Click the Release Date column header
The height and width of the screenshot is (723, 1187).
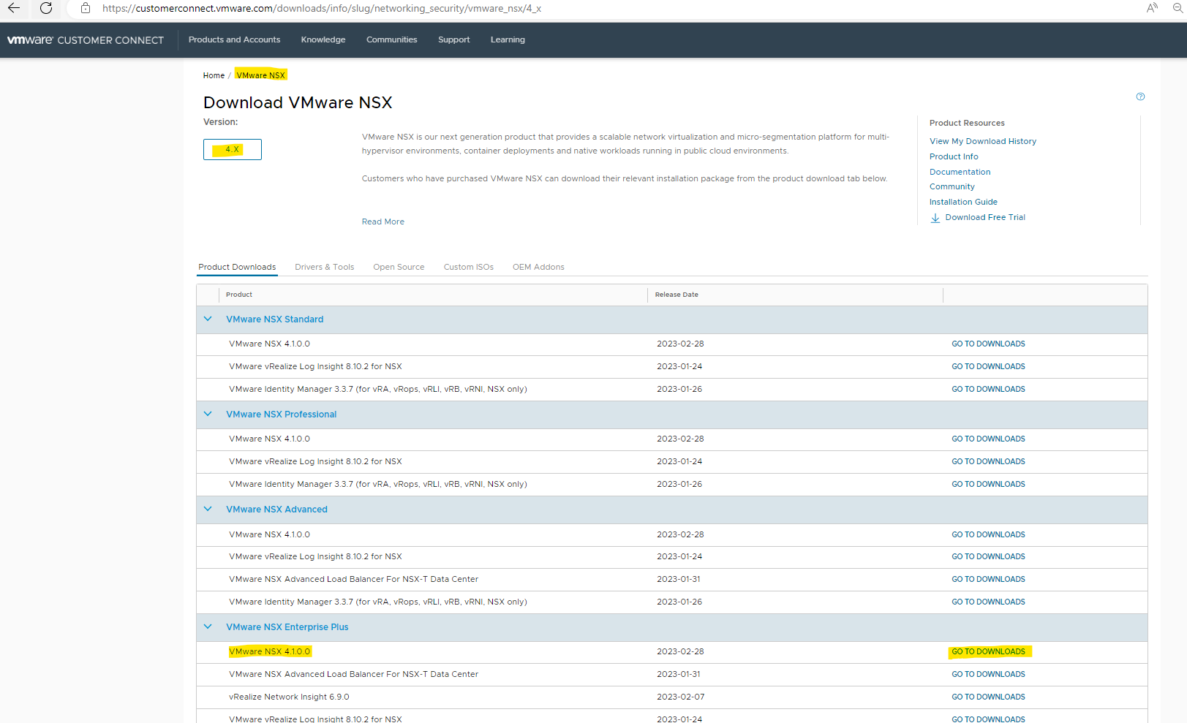(677, 295)
